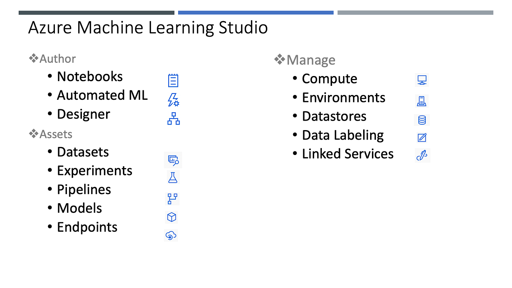Select the 'Linked Services' bullet text

(x=348, y=154)
